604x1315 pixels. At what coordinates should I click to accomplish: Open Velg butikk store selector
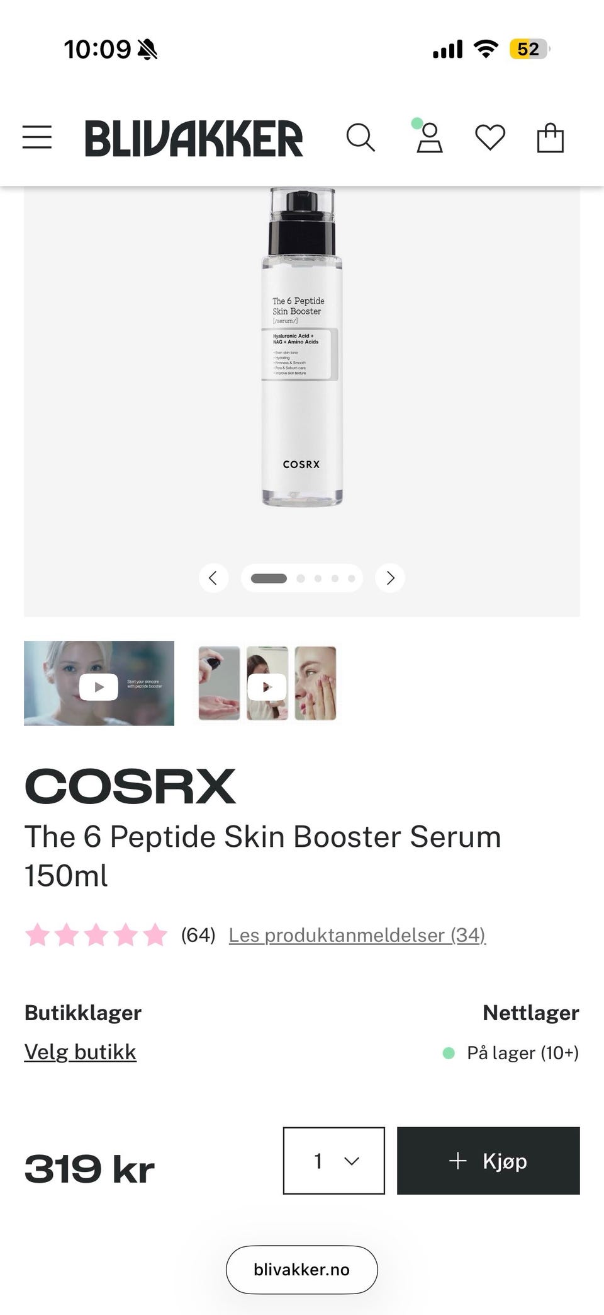pyautogui.click(x=80, y=1052)
